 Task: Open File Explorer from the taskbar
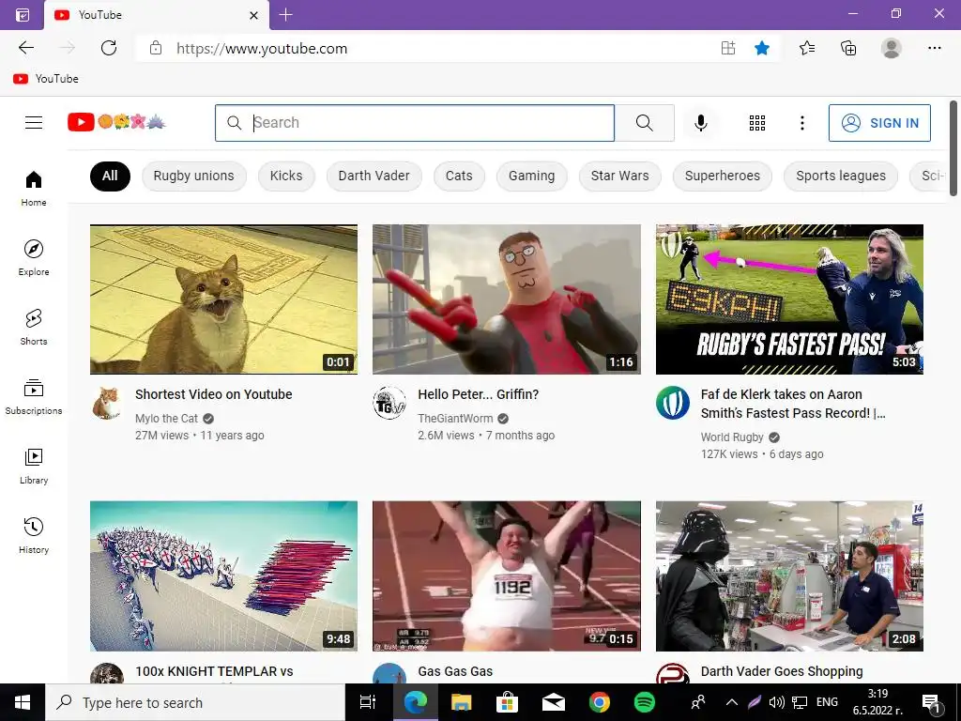click(x=461, y=702)
